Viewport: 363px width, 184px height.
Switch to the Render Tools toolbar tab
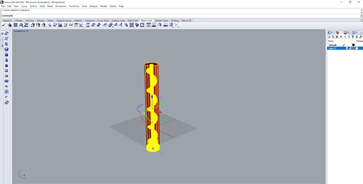(x=162, y=21)
